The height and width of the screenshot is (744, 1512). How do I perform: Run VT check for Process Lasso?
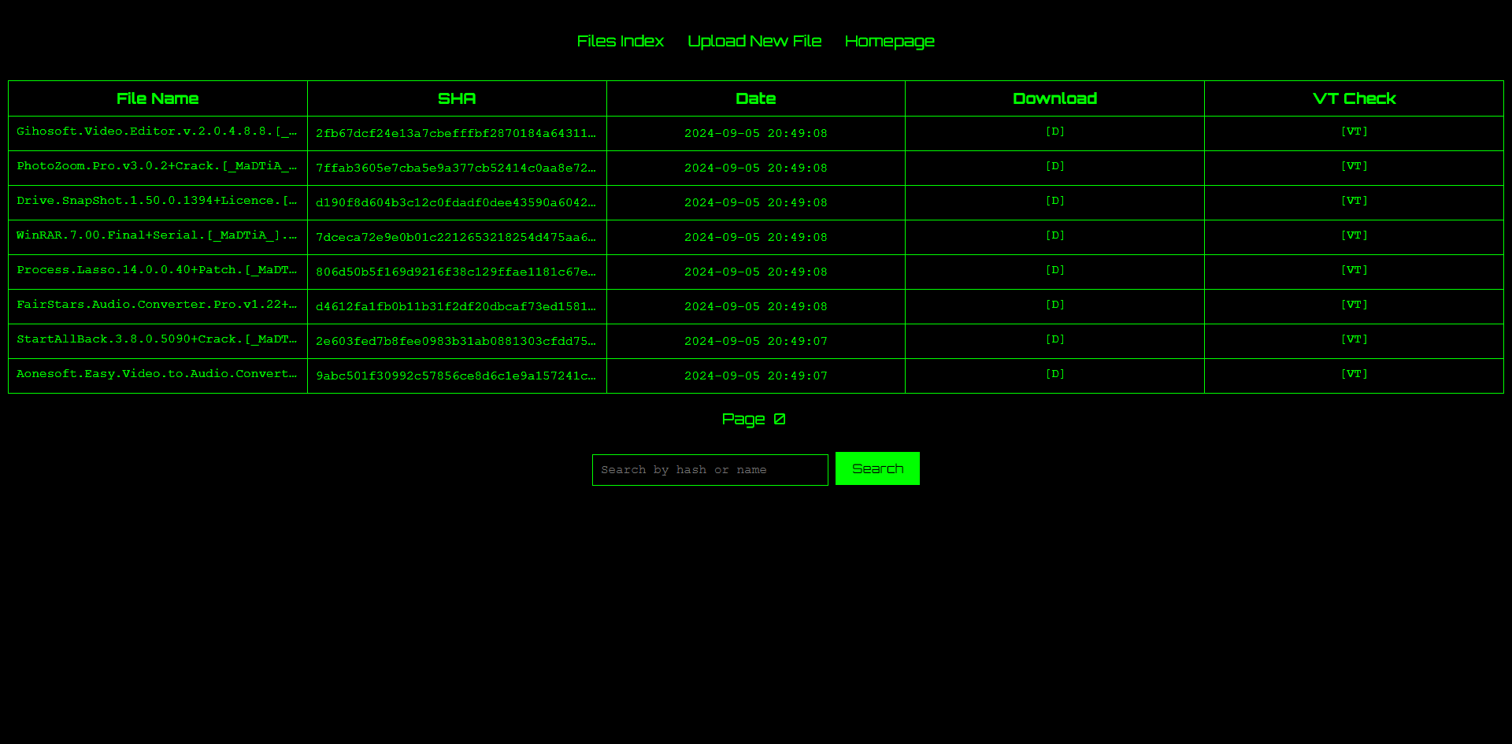tap(1354, 270)
